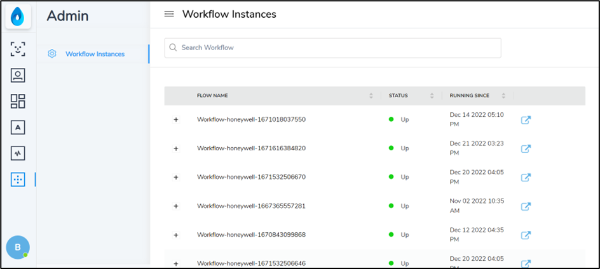This screenshot has width=600, height=269.
Task: Select Workflow Instances in the Admin menu
Action: click(95, 54)
